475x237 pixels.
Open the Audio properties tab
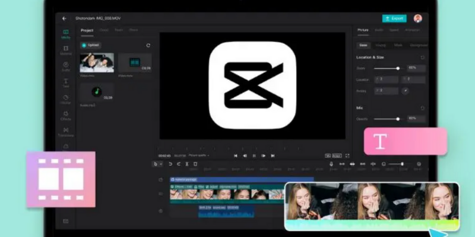379,30
